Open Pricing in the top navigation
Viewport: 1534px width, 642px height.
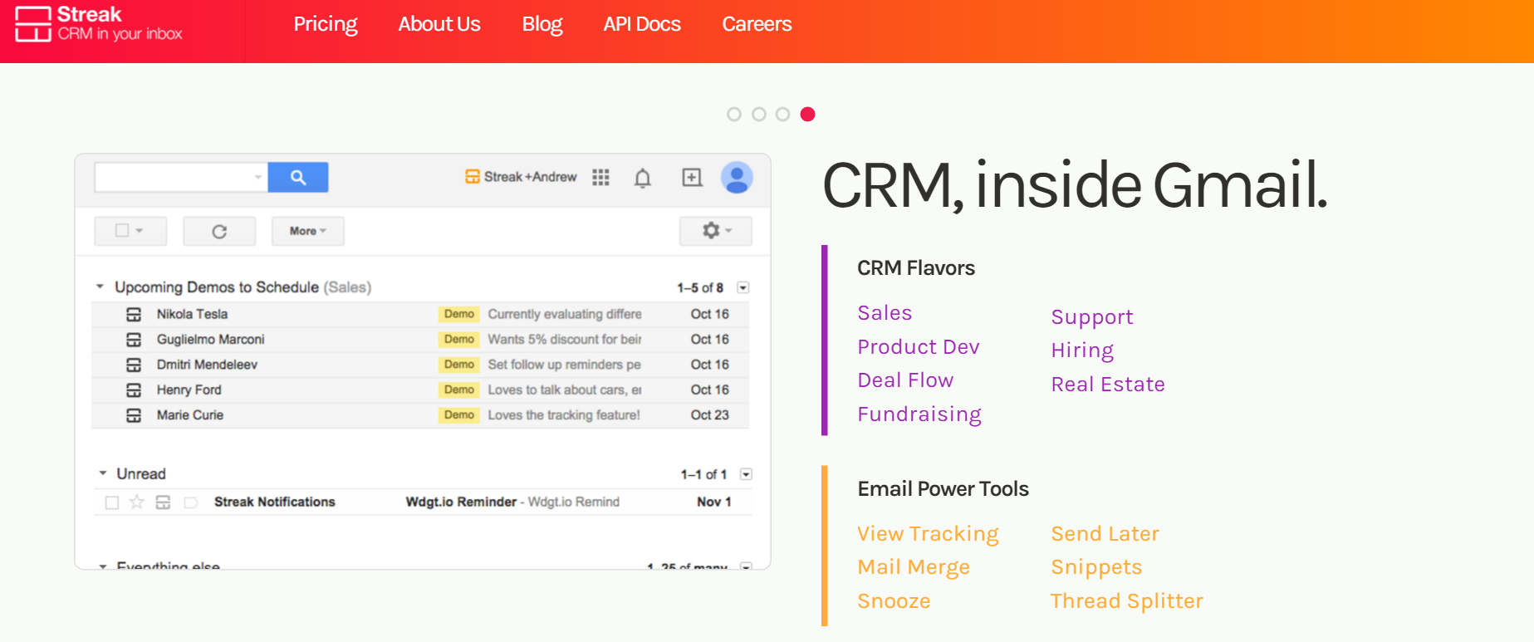[x=325, y=24]
